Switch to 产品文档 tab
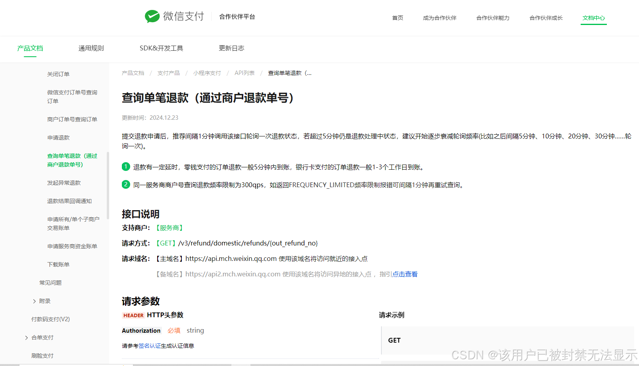 coord(30,48)
